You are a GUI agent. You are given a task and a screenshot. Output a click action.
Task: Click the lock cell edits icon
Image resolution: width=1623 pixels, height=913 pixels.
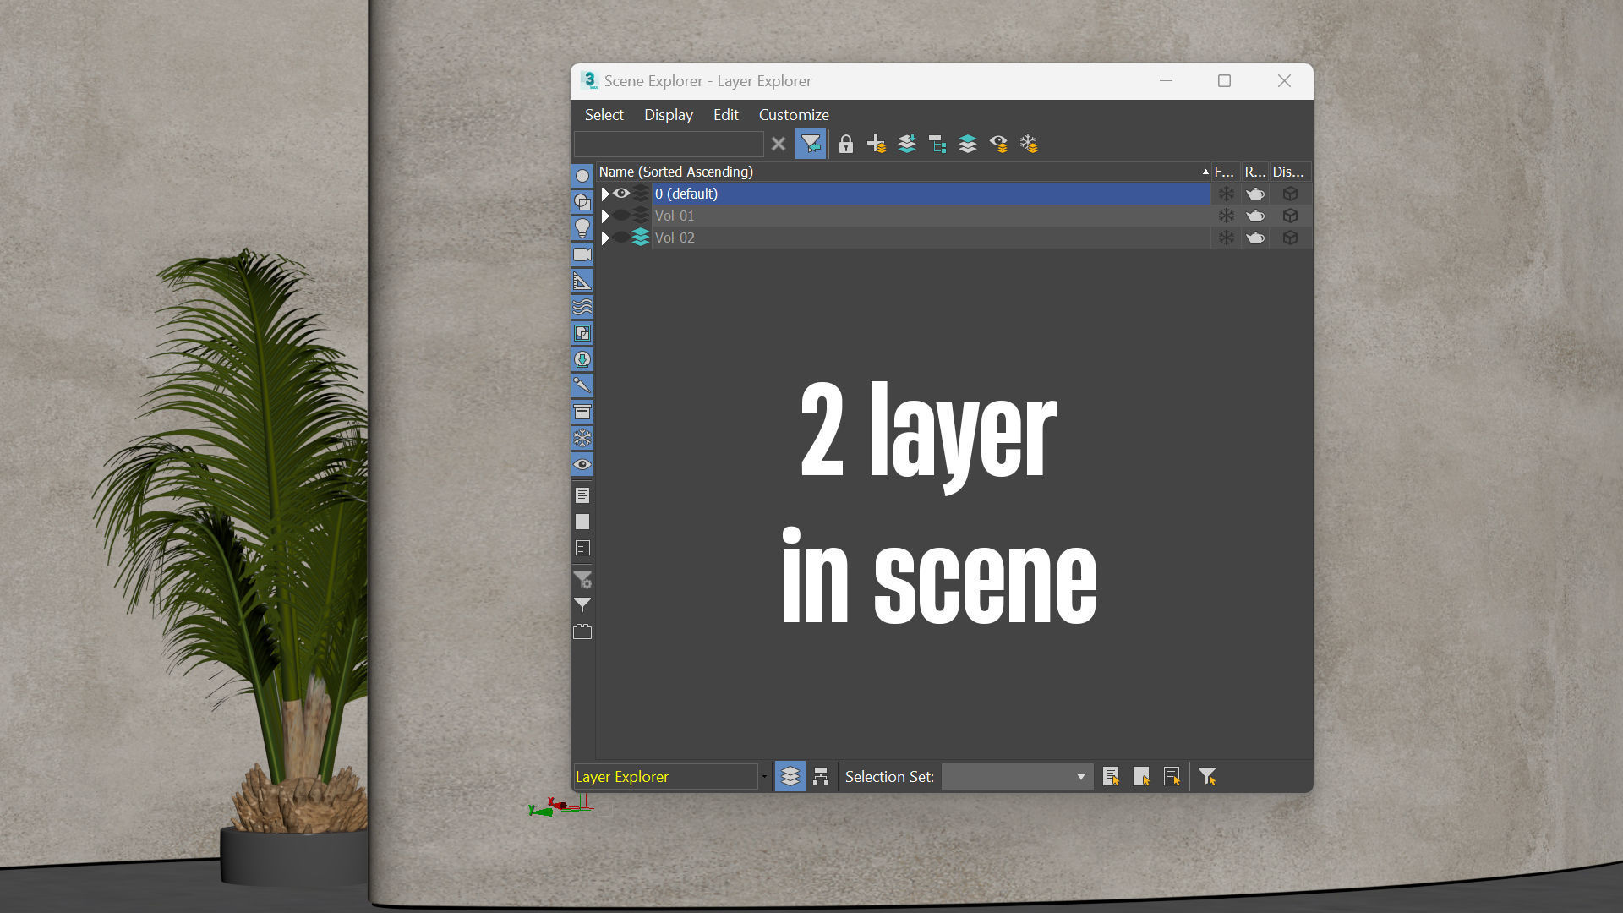tap(845, 144)
